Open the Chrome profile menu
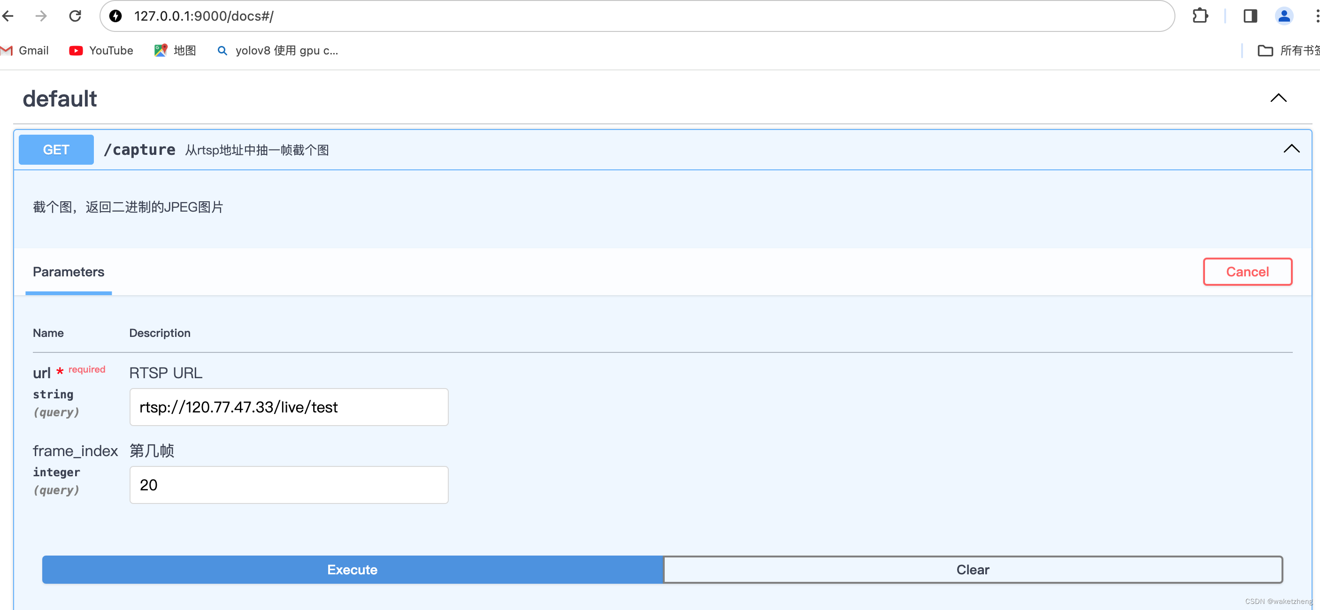Viewport: 1320px width, 610px height. tap(1284, 16)
